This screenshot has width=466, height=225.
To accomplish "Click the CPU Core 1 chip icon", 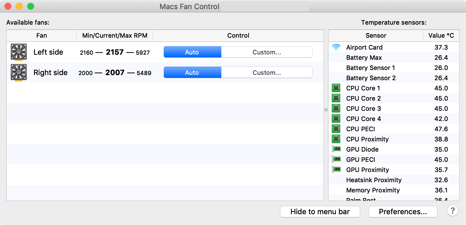I will tap(336, 88).
